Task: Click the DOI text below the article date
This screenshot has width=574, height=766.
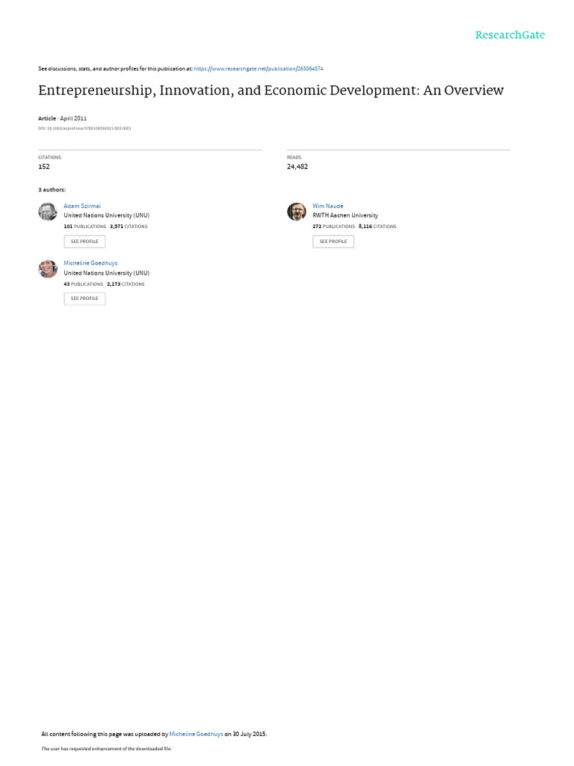Action: pyautogui.click(x=84, y=129)
